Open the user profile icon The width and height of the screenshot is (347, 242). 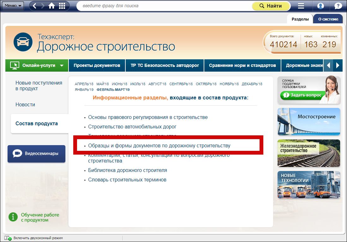pyautogui.click(x=320, y=6)
